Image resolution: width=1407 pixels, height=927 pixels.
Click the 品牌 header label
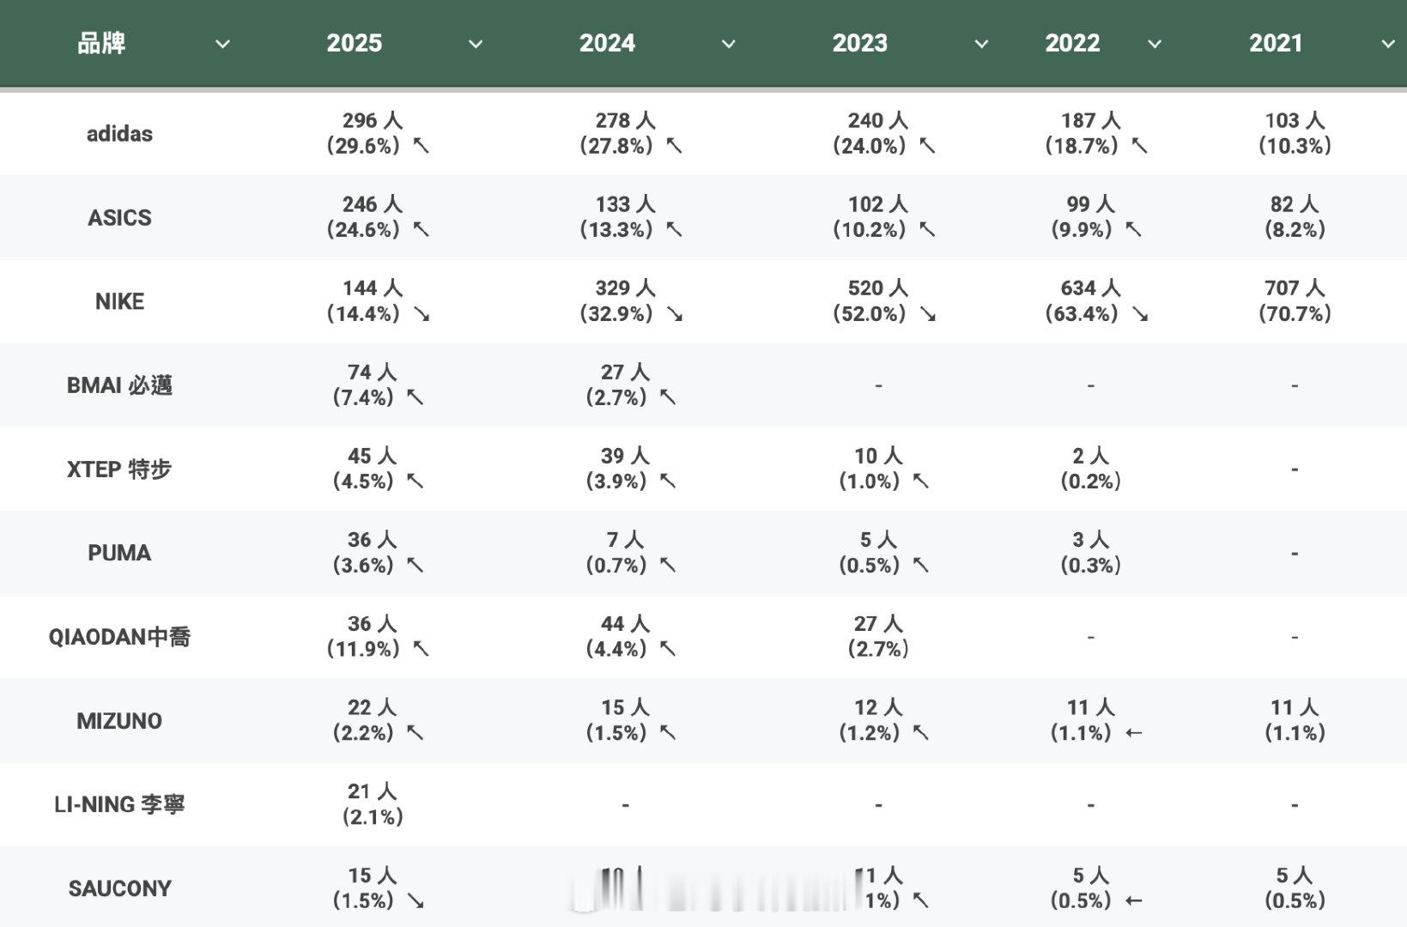[x=101, y=43]
